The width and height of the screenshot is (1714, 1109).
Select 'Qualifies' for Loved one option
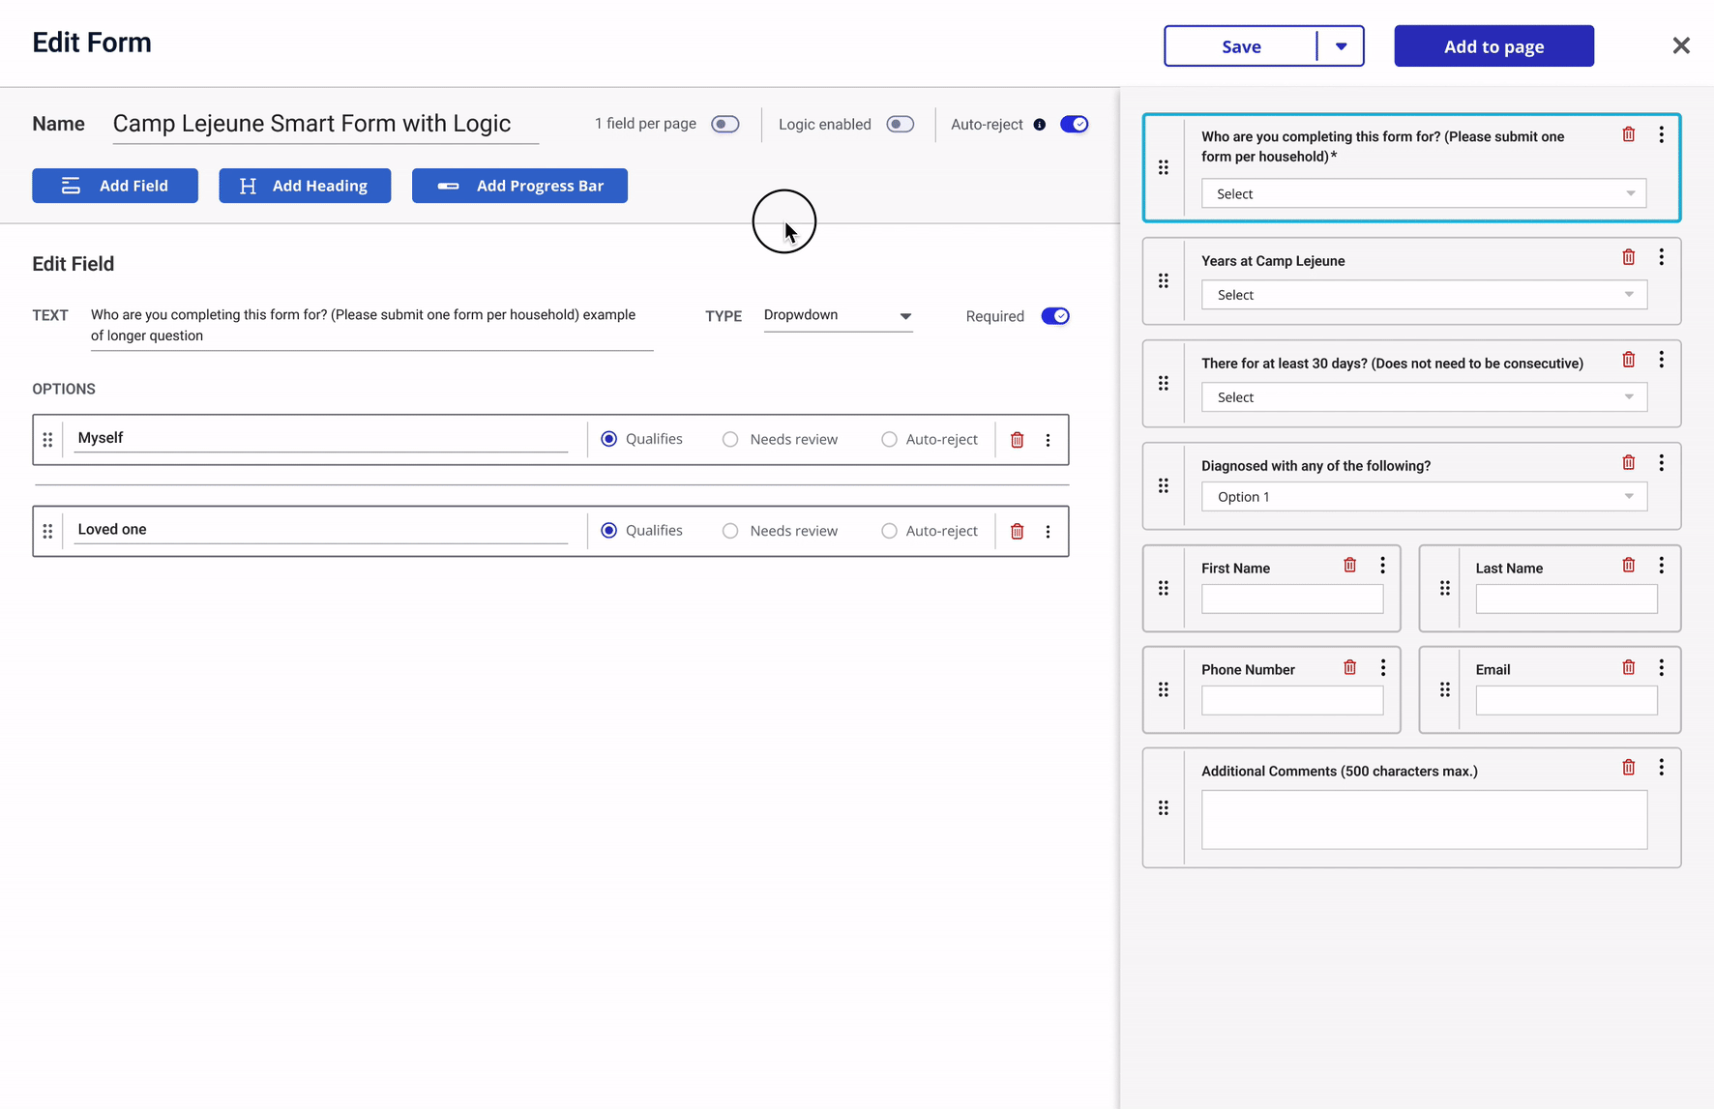tap(609, 531)
